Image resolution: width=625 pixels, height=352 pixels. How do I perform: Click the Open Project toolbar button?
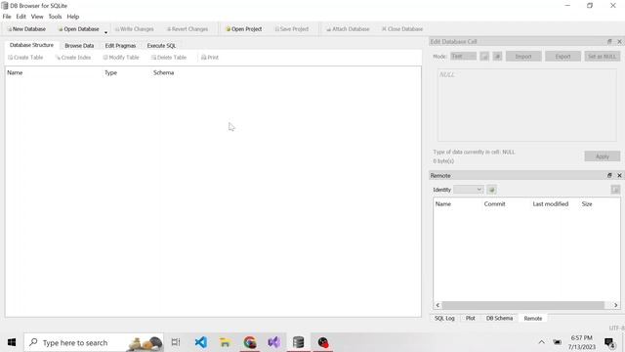pos(244,29)
